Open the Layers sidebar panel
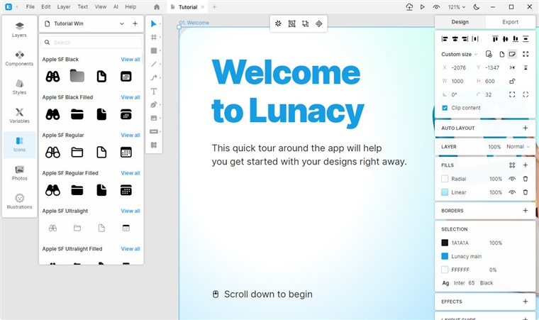This screenshot has width=539, height=320. click(19, 30)
